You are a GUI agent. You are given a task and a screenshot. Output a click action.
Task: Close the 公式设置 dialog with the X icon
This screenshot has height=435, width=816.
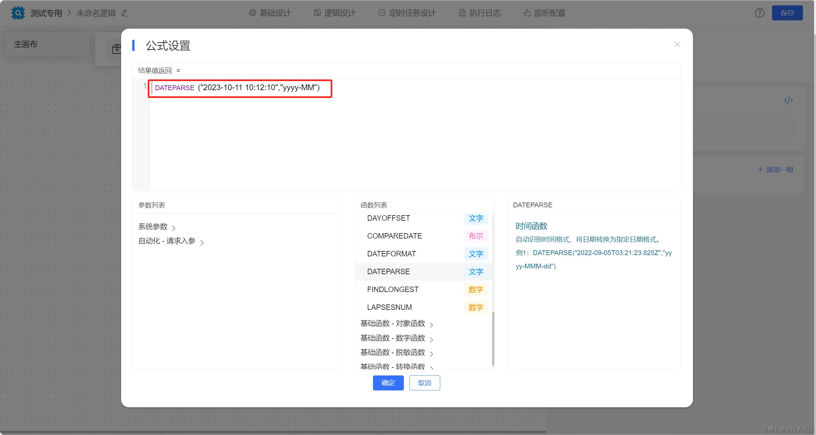point(677,45)
